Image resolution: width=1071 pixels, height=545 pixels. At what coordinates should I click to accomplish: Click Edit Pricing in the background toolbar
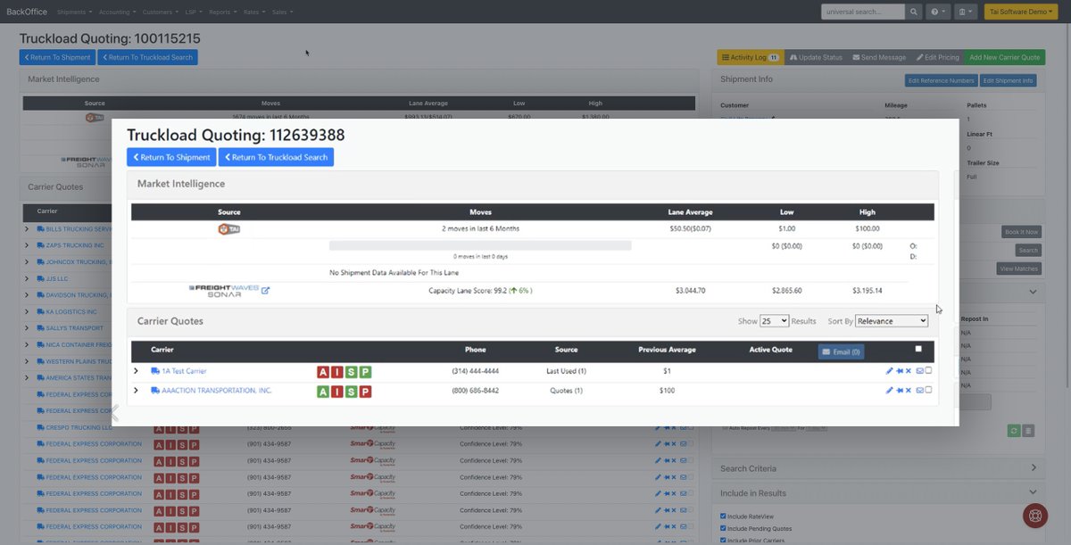coord(937,57)
